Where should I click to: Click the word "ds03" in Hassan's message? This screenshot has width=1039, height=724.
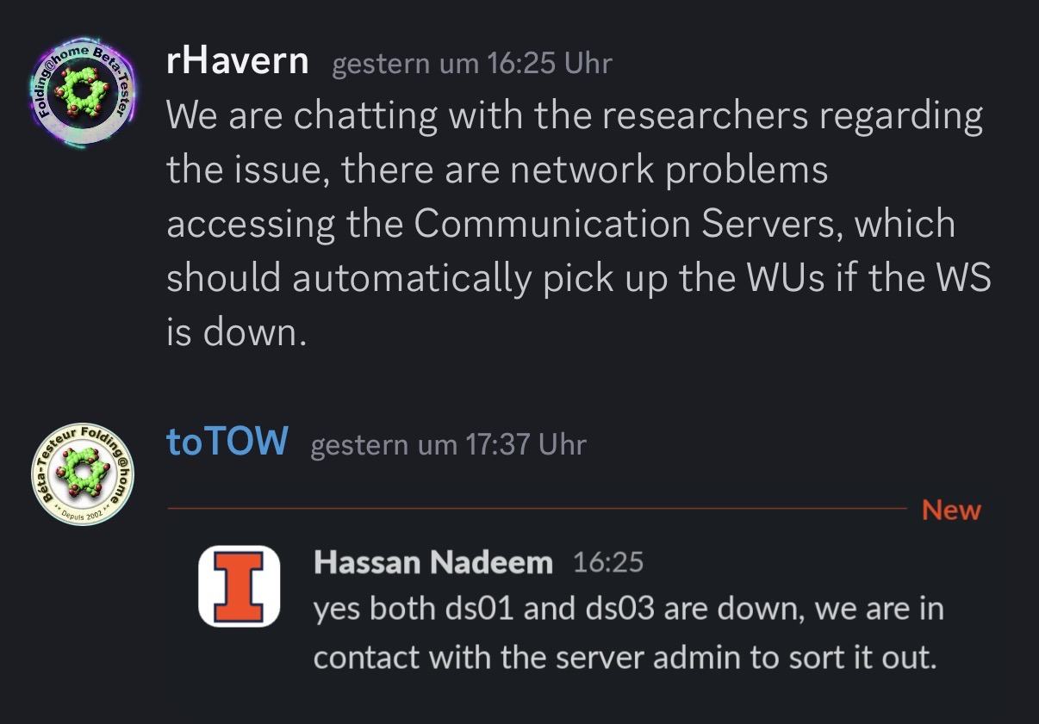pyautogui.click(x=619, y=610)
